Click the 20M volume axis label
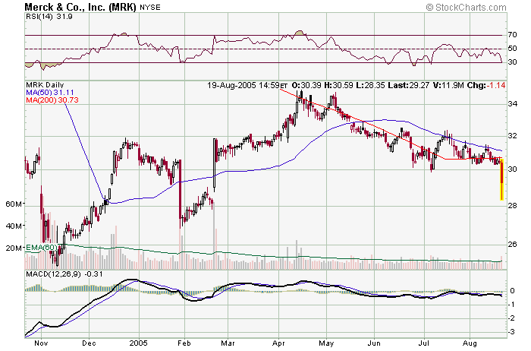This screenshot has height=351, width=531. [14, 248]
